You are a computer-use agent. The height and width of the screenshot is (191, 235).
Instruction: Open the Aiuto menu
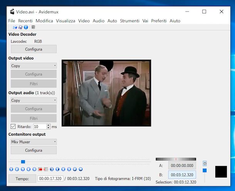pyautogui.click(x=175, y=21)
